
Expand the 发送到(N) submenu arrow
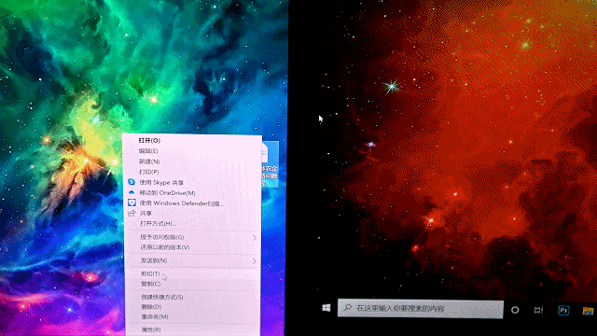(254, 261)
